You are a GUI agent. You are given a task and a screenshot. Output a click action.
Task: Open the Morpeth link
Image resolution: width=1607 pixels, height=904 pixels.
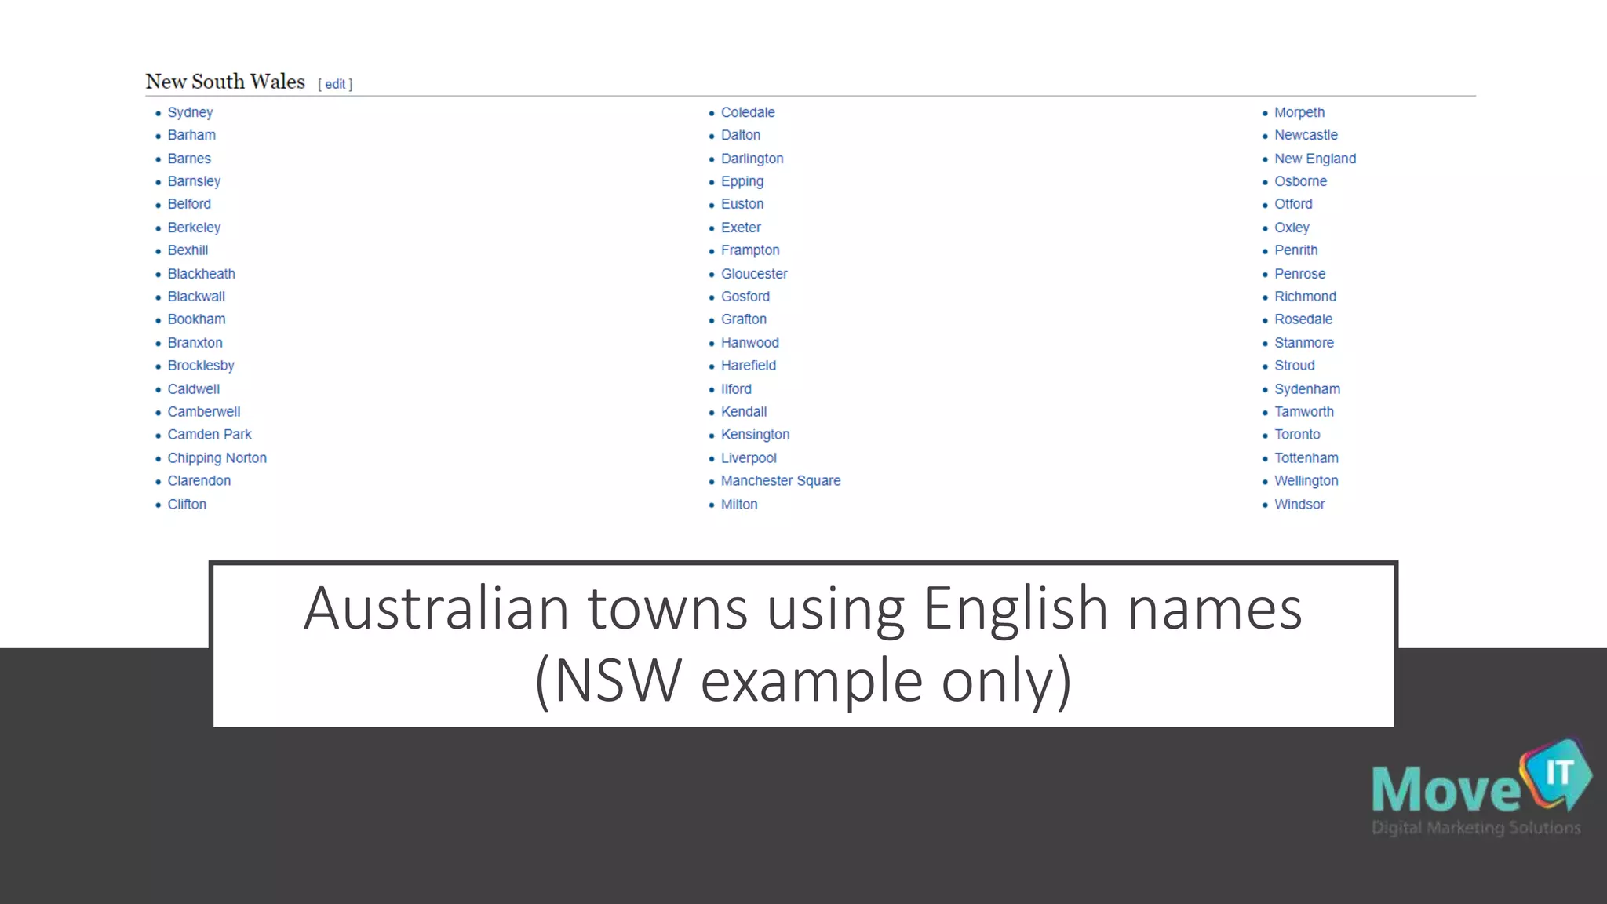pos(1299,112)
